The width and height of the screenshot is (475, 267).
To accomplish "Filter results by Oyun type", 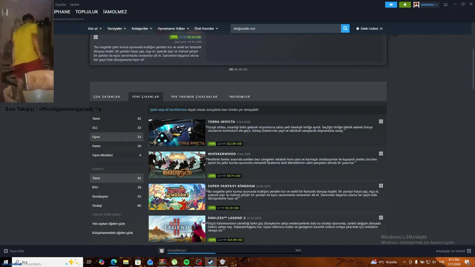I will click(117, 137).
